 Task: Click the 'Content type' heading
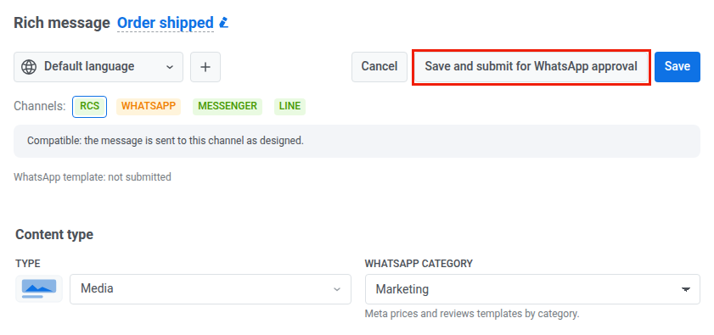pos(54,235)
